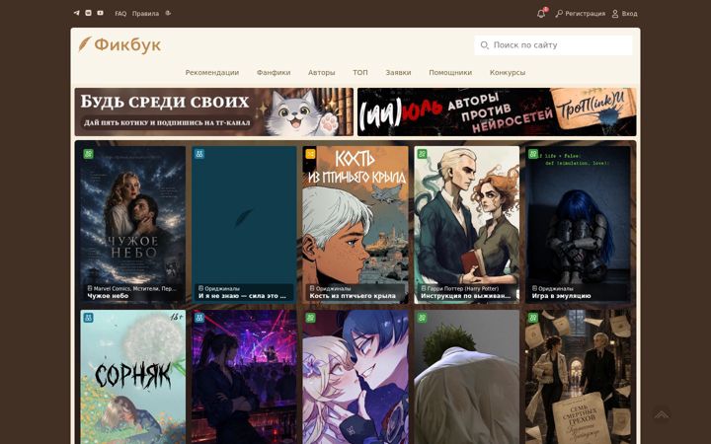
Task: Click blue badge on nightclub concert cover
Action: (199, 318)
